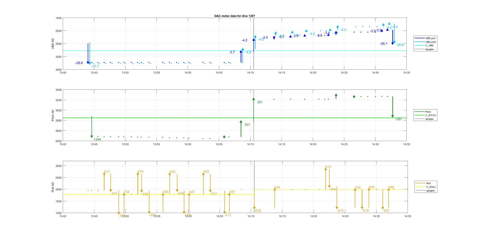
Task: Click the '-637' roll data label
Action: [x=386, y=211]
